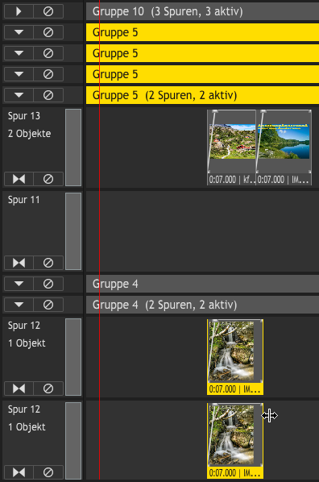Disable the upper Spur 12 track with crossed-circle
The width and height of the screenshot is (319, 482).
[x=48, y=389]
